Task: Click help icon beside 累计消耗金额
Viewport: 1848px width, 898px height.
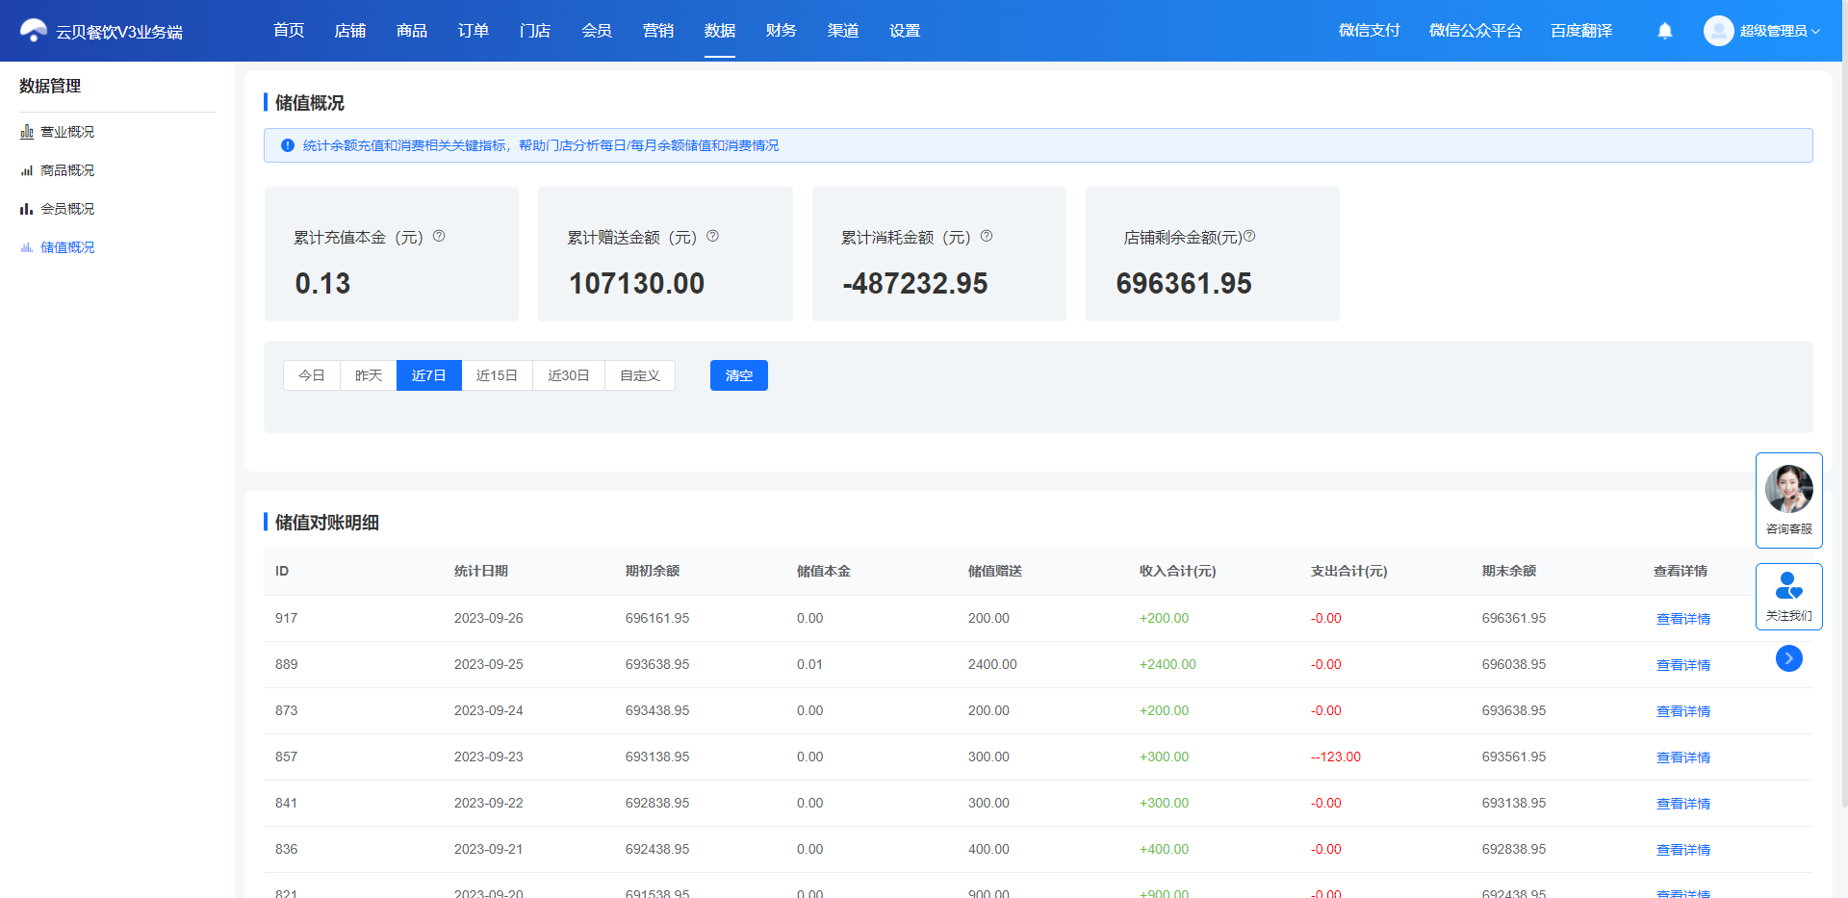Action: pyautogui.click(x=987, y=236)
